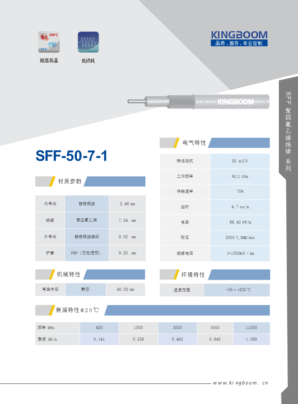
Task: Click the 衰减特性@20℃ section header
Action: (x=153, y=310)
